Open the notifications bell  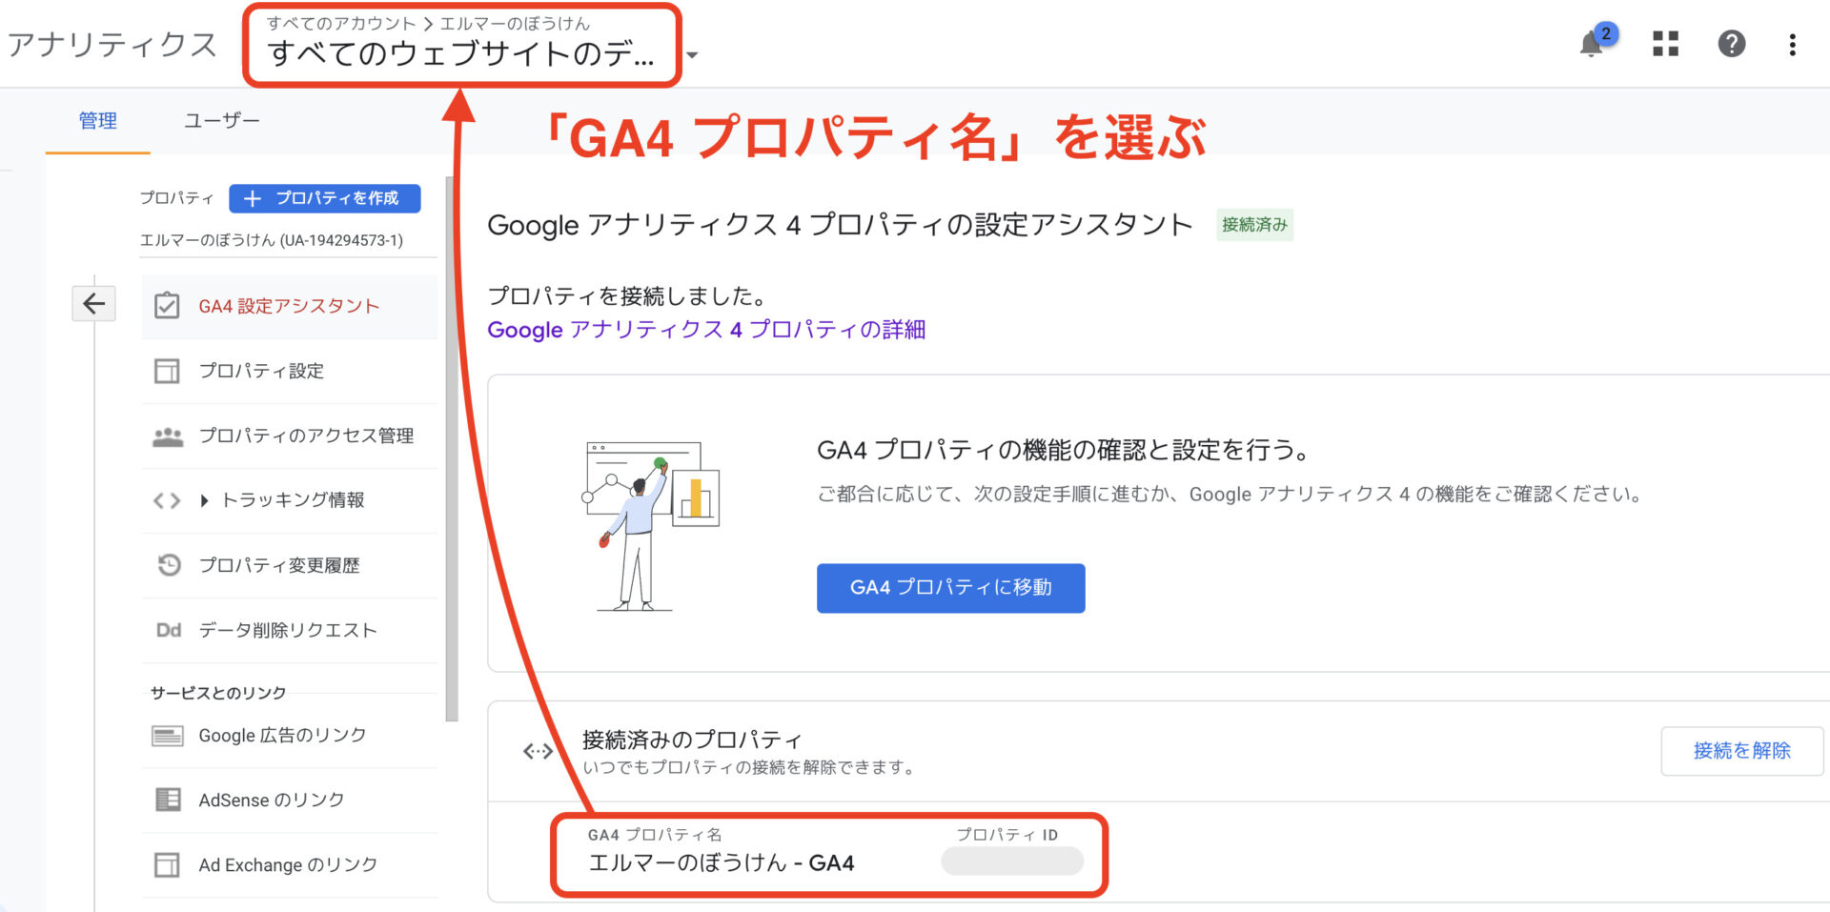pyautogui.click(x=1591, y=44)
